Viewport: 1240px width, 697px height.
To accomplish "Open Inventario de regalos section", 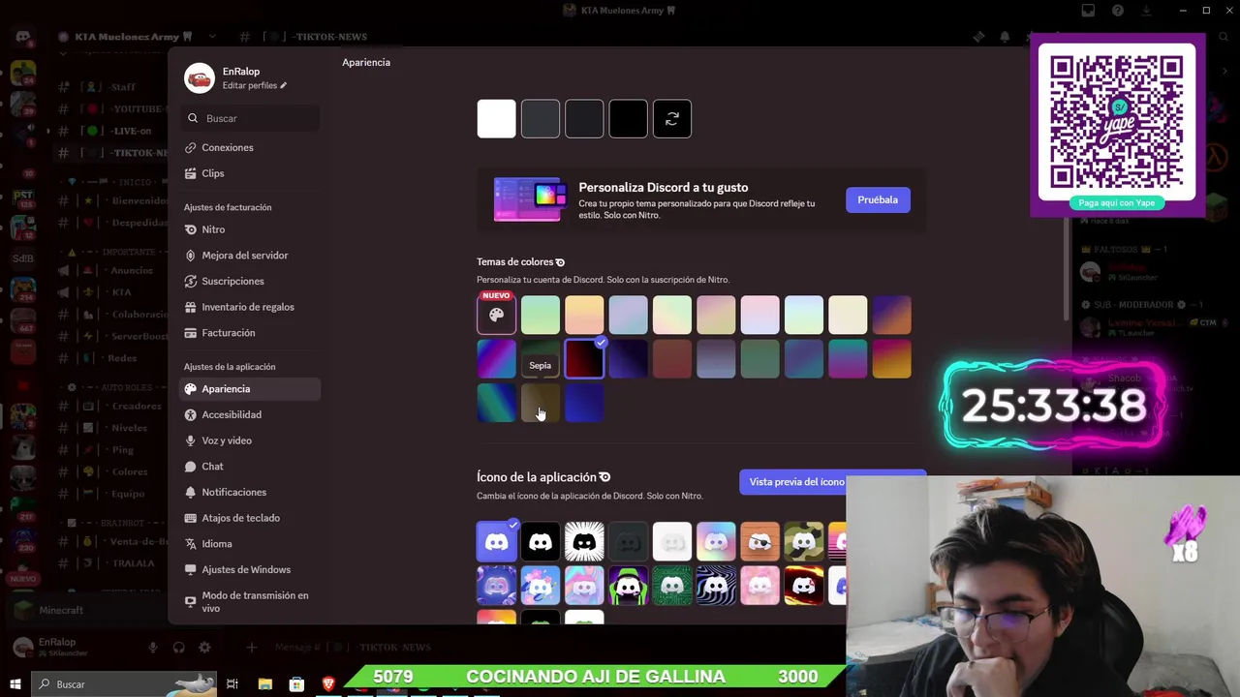I will 250,307.
